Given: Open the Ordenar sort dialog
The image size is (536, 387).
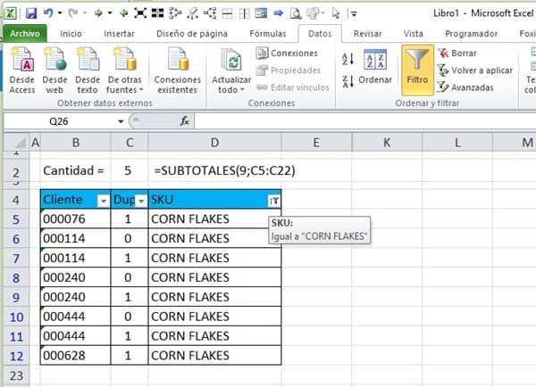Looking at the screenshot, I should pyautogui.click(x=375, y=67).
